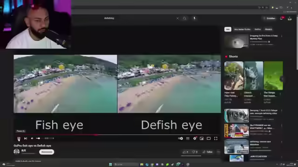Focus the search field containing 'defishing'

[140, 18]
